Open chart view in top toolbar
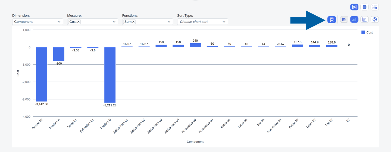Screen dimensions: 391x152 (354, 7)
